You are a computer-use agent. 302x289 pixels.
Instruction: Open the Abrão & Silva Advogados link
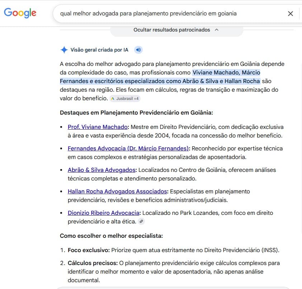[102, 170]
